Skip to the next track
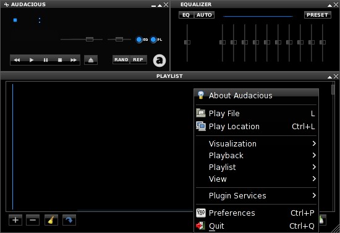340x233 pixels. point(74,60)
